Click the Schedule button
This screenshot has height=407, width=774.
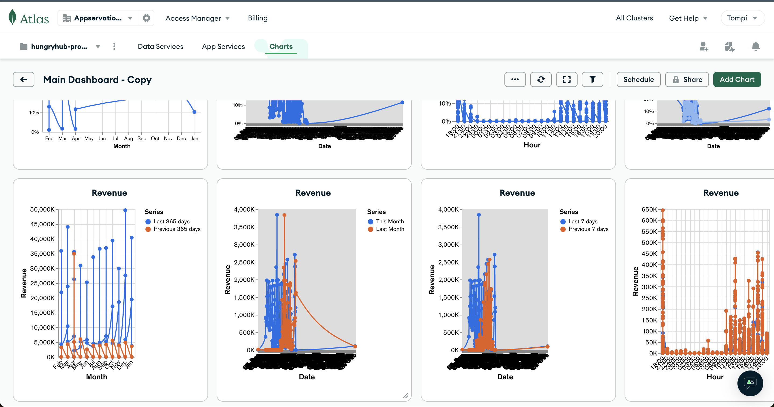tap(639, 79)
